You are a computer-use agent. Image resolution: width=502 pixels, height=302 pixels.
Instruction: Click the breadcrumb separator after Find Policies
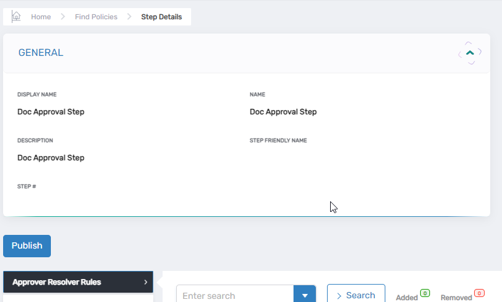click(129, 17)
